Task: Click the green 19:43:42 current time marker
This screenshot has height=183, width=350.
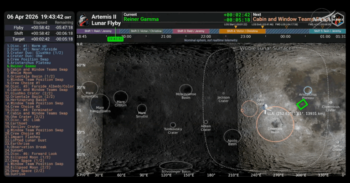Action: coord(115,39)
